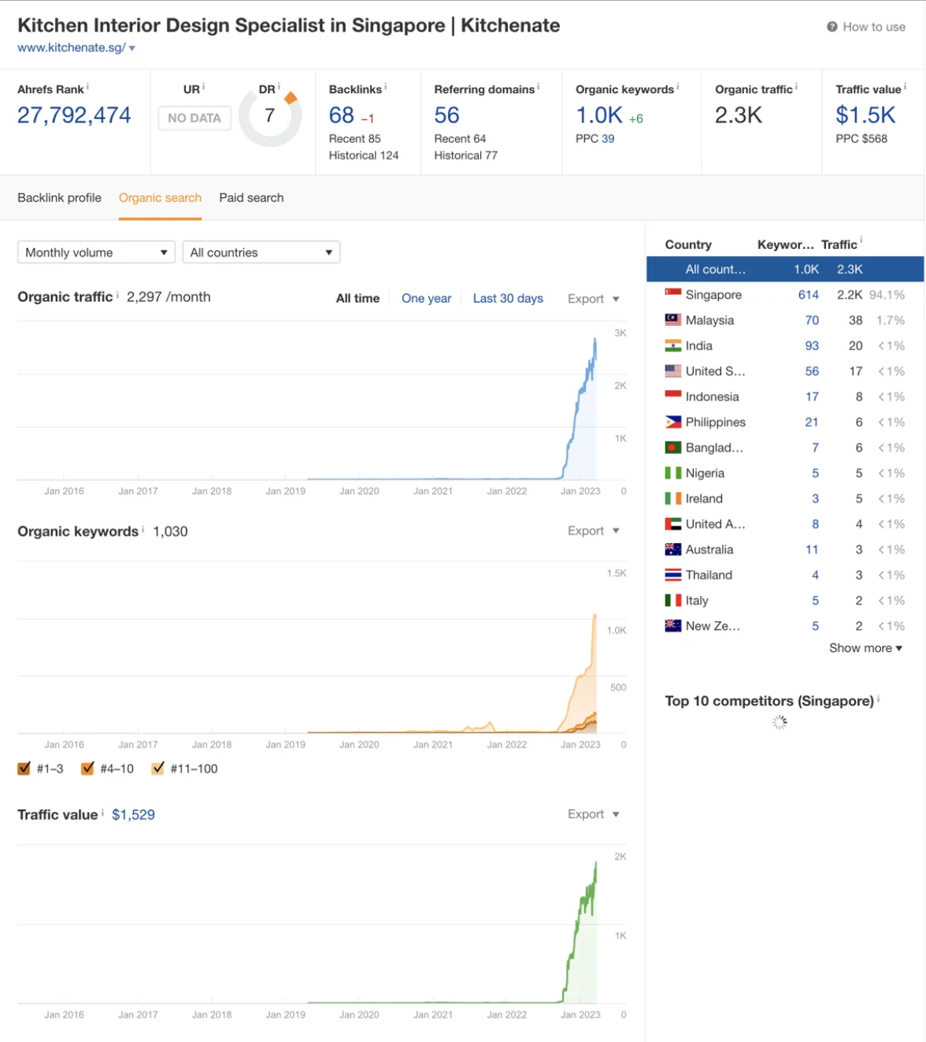Screen dimensions: 926x1042
Task: Click the DR 7 circular gauge
Action: pyautogui.click(x=270, y=117)
